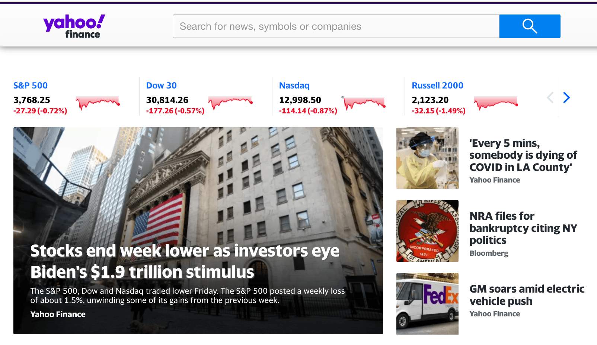Select the NRA emblem thumbnail
This screenshot has width=597, height=345.
(x=427, y=231)
